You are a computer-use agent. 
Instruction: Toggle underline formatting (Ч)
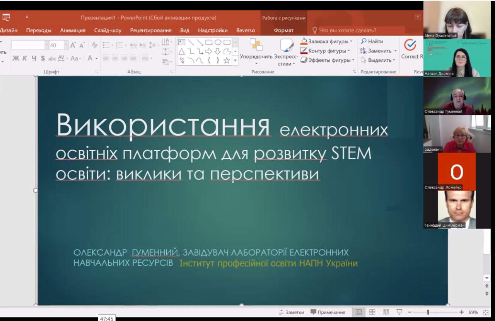point(34,58)
